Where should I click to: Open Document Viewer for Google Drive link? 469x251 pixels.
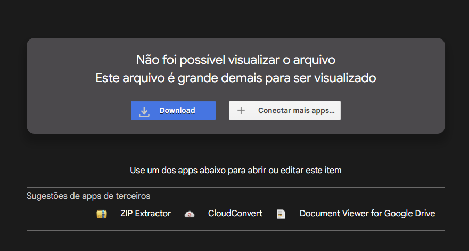click(x=367, y=214)
